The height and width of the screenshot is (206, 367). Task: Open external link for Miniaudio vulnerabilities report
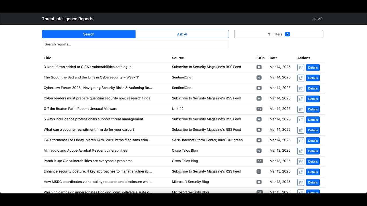[301, 151]
